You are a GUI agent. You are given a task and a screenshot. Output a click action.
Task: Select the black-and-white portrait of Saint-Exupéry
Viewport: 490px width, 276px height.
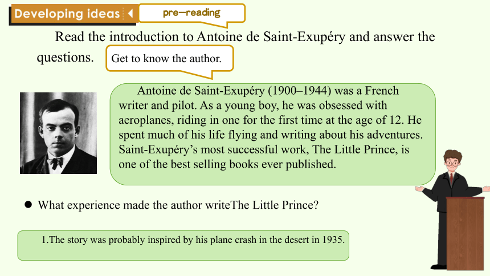(x=59, y=133)
